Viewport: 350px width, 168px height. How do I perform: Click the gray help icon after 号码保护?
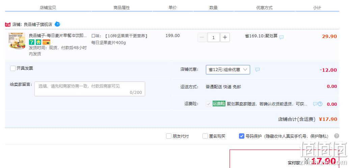[x=336, y=136]
